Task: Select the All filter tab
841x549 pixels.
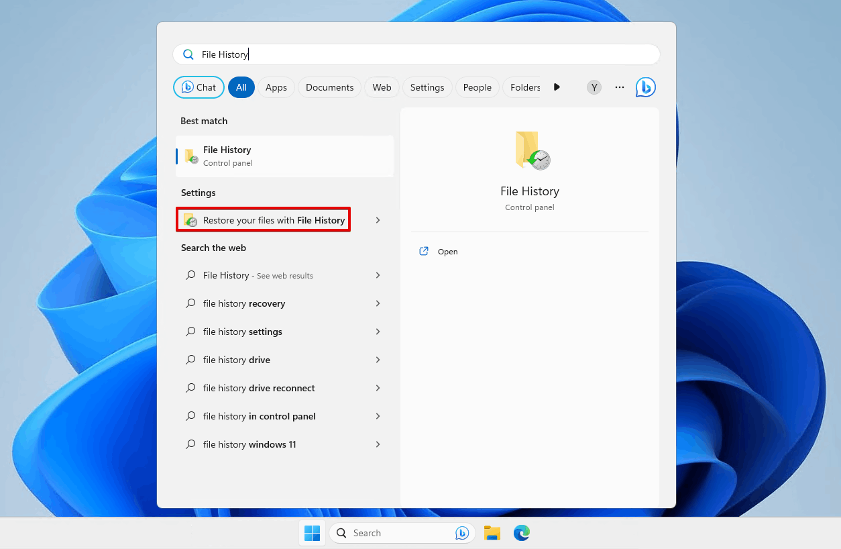Action: click(241, 87)
